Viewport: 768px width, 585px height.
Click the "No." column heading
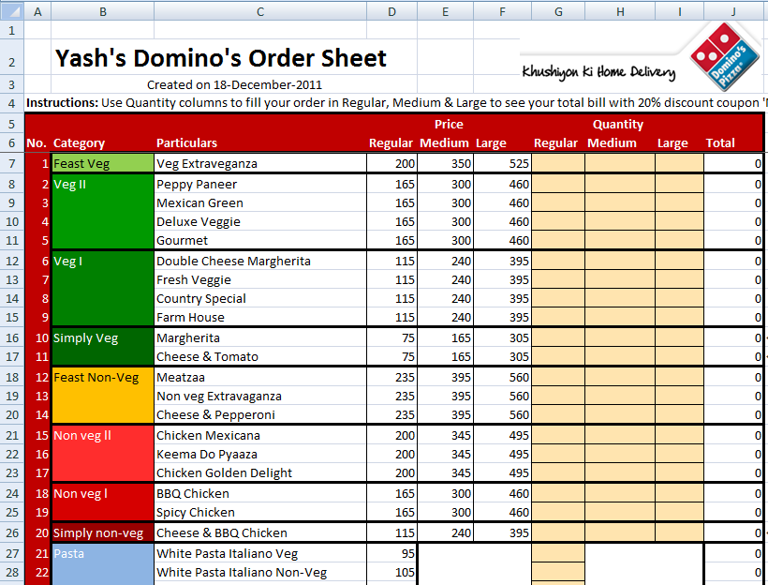tap(37, 143)
